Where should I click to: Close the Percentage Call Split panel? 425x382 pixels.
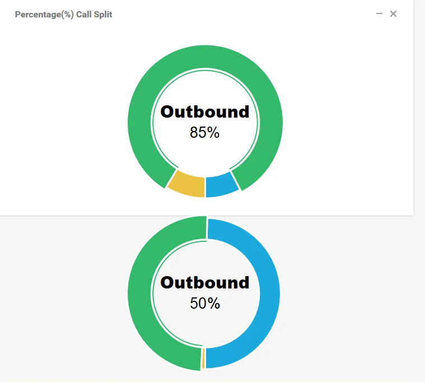pyautogui.click(x=393, y=13)
